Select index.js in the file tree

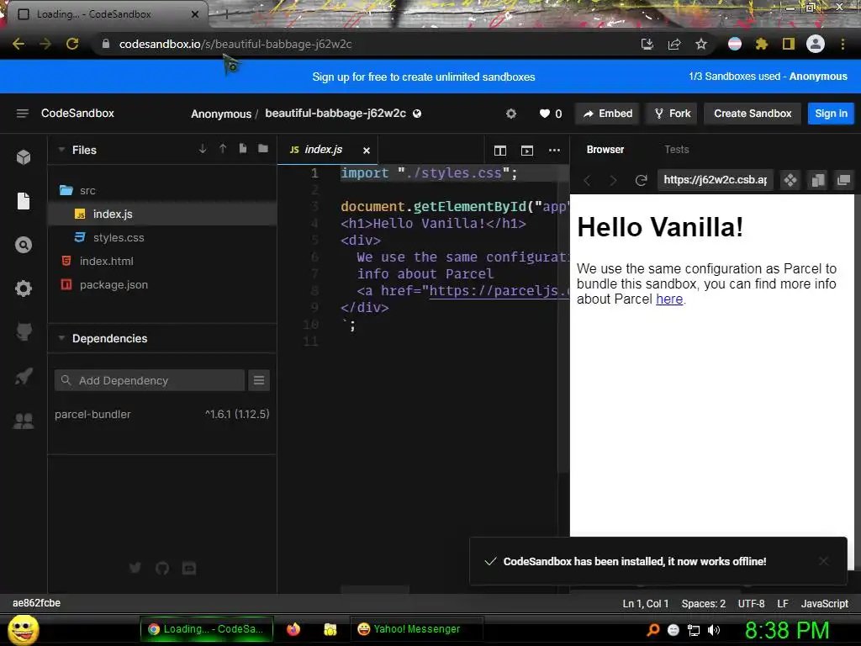click(x=162, y=214)
